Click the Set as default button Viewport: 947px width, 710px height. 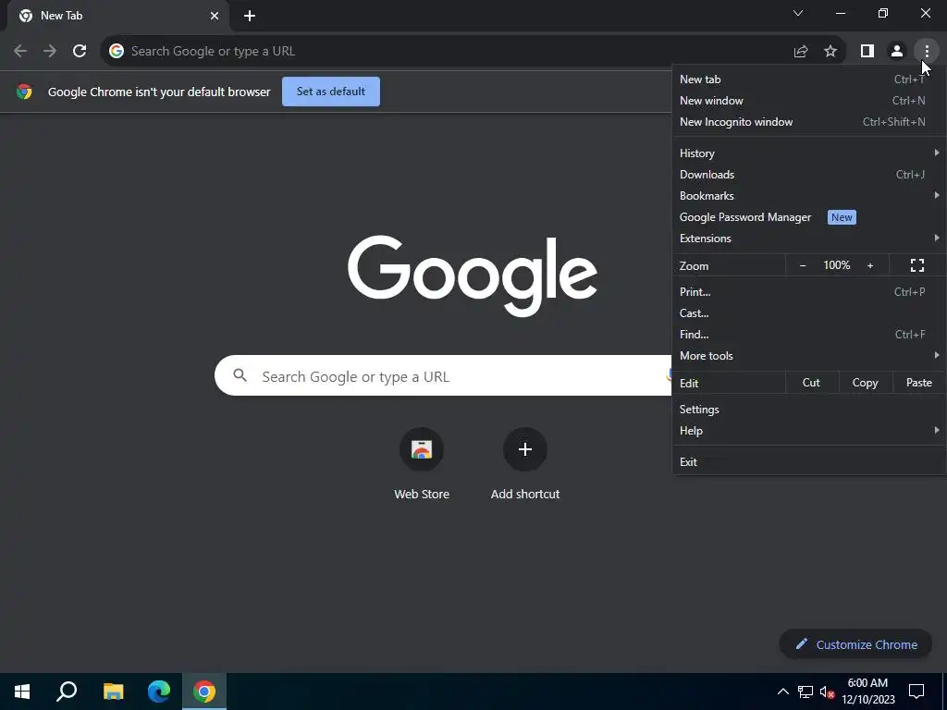pyautogui.click(x=331, y=92)
